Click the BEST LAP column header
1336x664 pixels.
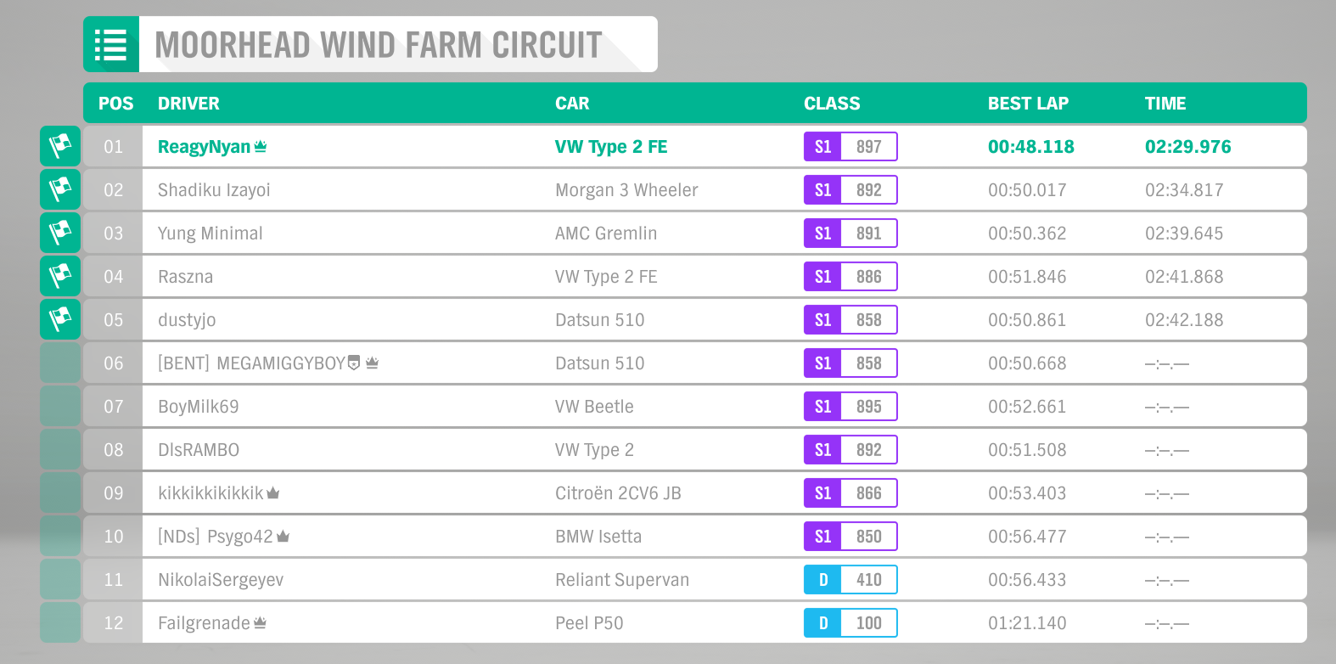pos(1028,104)
